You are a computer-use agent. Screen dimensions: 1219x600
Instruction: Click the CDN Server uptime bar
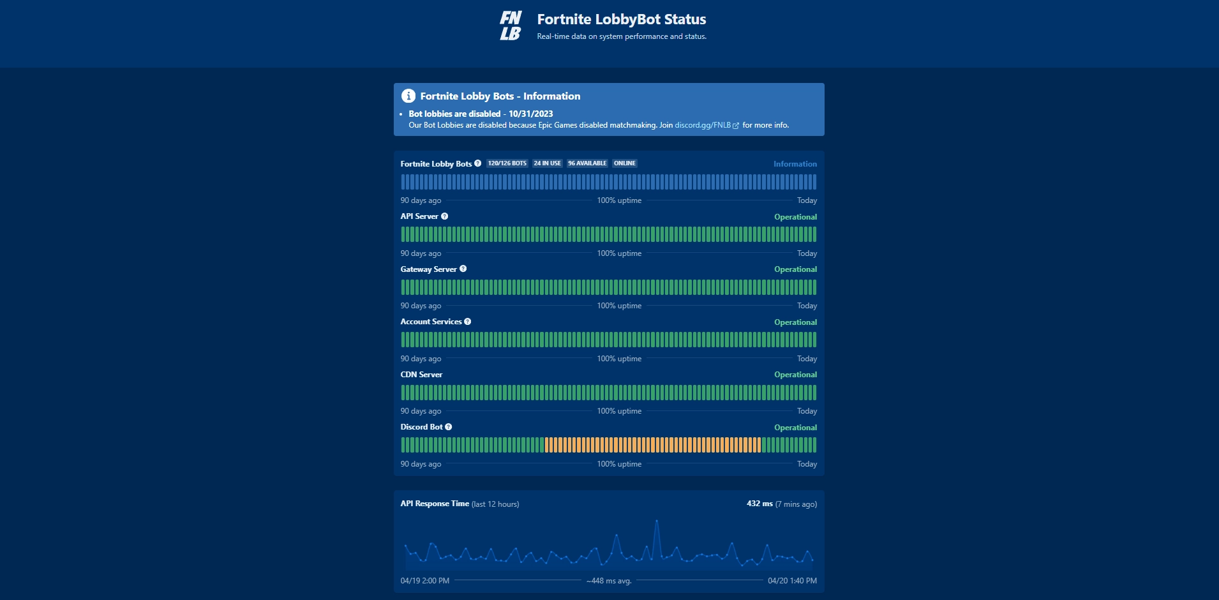tap(609, 393)
